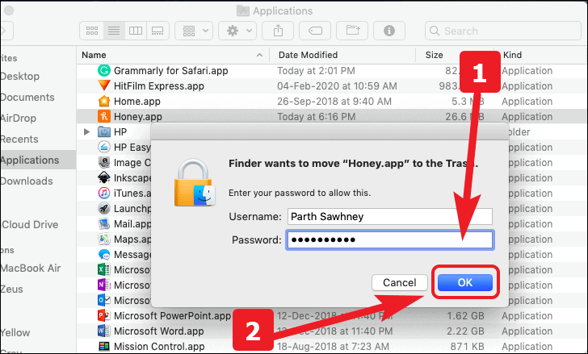Image resolution: width=588 pixels, height=354 pixels.
Task: Click the OK button in dialog
Action: point(465,282)
